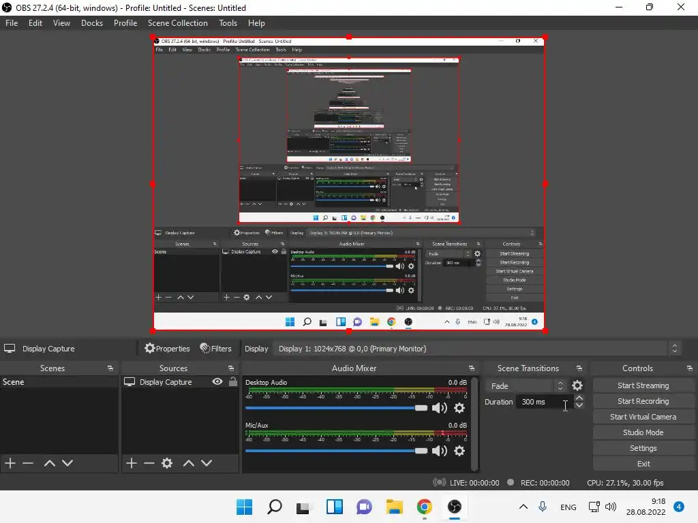
Task: Open Task View on the taskbar
Action: pyautogui.click(x=303, y=507)
